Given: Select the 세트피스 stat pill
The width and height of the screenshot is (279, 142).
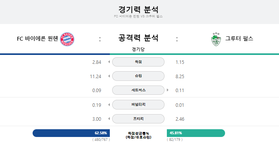Looking at the screenshot, I should click(x=138, y=90).
